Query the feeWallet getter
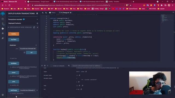This screenshot has width=175, height=98. [14, 63]
